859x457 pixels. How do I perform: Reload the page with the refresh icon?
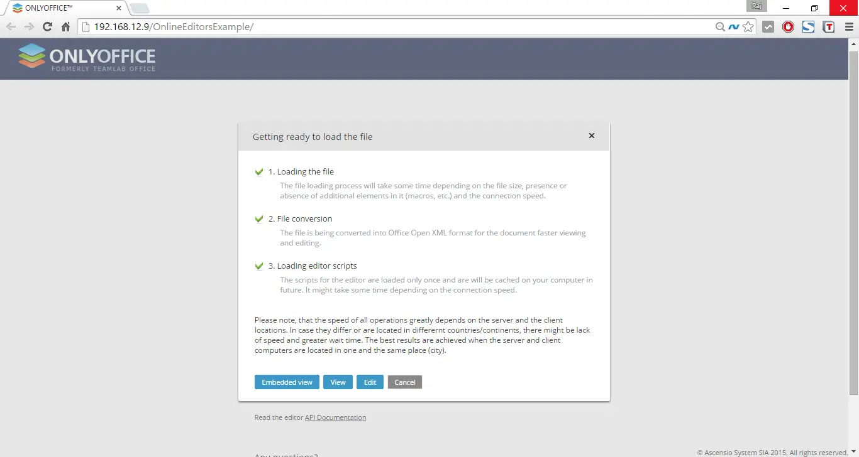click(x=47, y=27)
